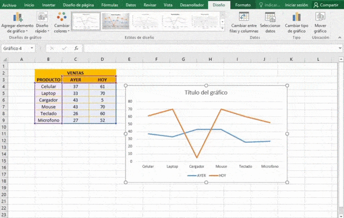Select the HOY value 5 cell

[103, 100]
